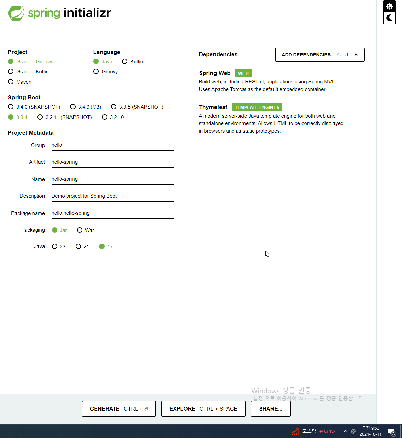Click the spring initializr title
The width and height of the screenshot is (402, 438).
(69, 13)
